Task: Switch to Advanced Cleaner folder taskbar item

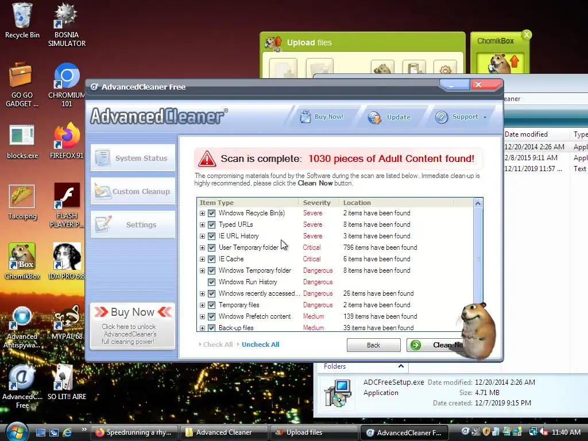Action: [224, 432]
